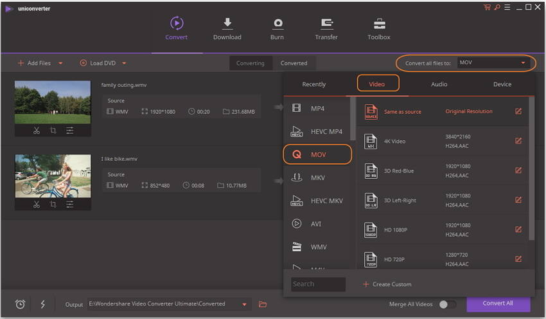This screenshot has width=546, height=319.
Task: Select the HEVC MP4 format
Action: [x=317, y=131]
